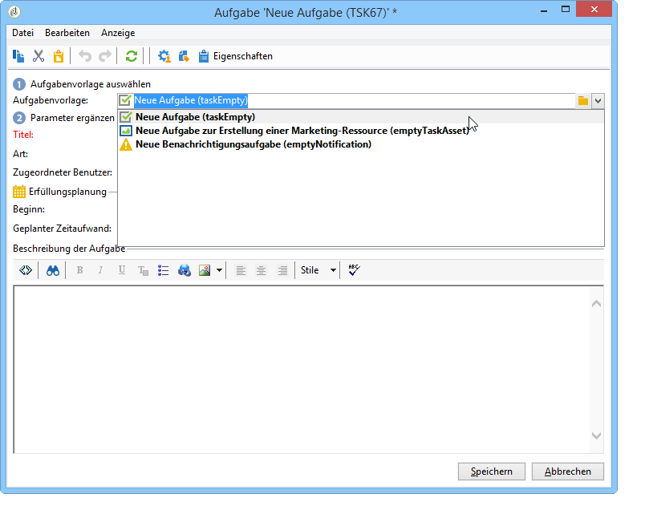The image size is (645, 522).
Task: Click the Redo arrow icon
Action: pyautogui.click(x=105, y=56)
